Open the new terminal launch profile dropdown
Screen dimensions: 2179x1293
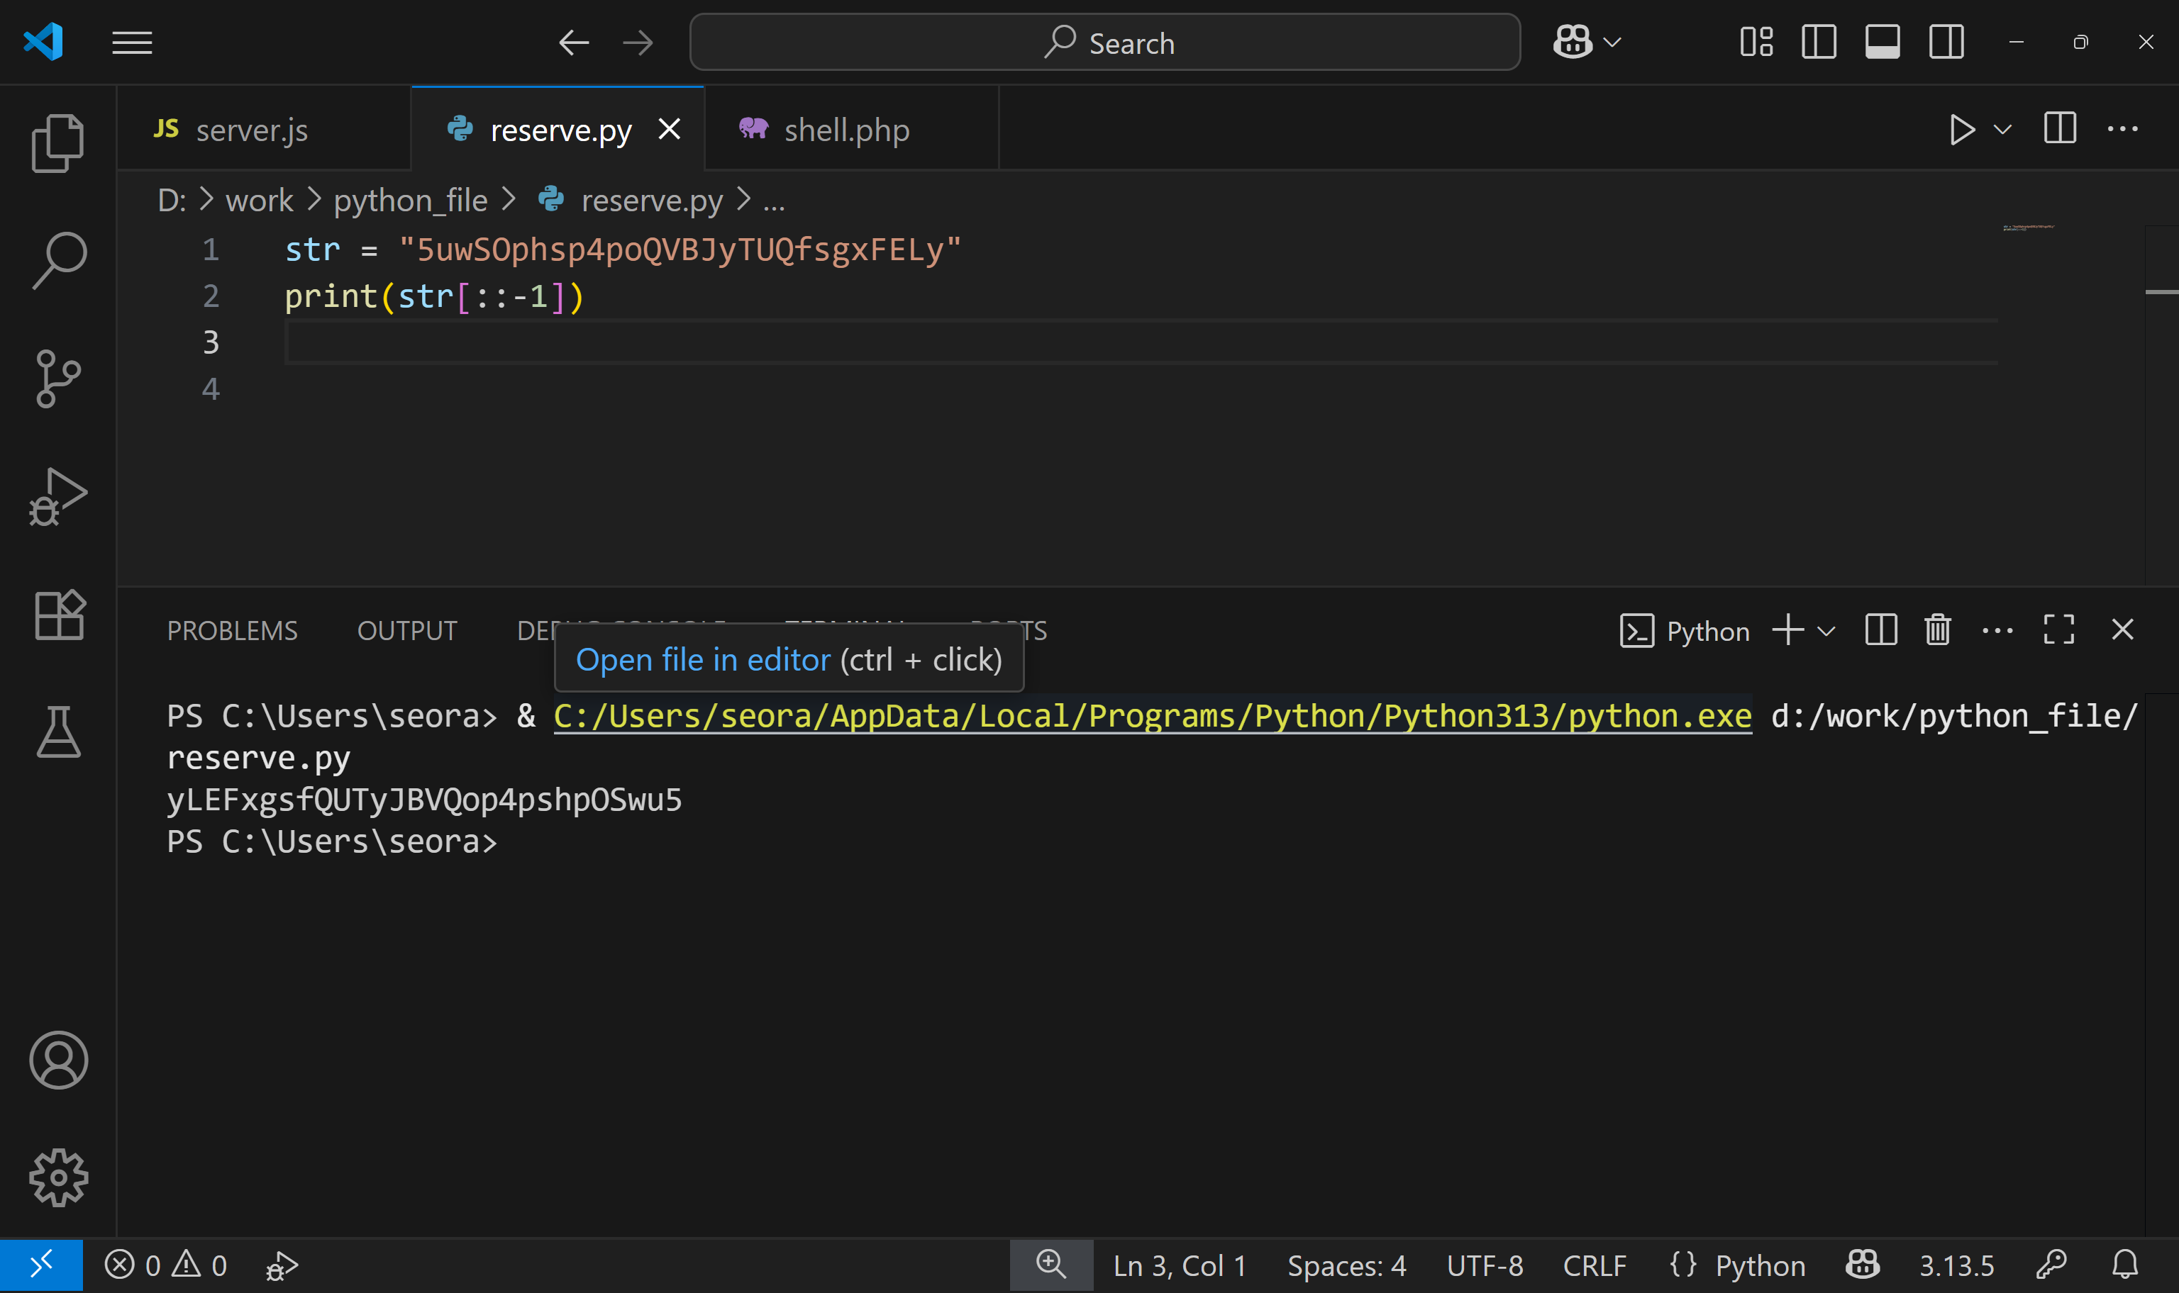[x=1827, y=631]
